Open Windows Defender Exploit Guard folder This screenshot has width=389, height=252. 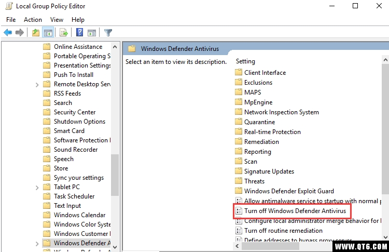click(285, 191)
